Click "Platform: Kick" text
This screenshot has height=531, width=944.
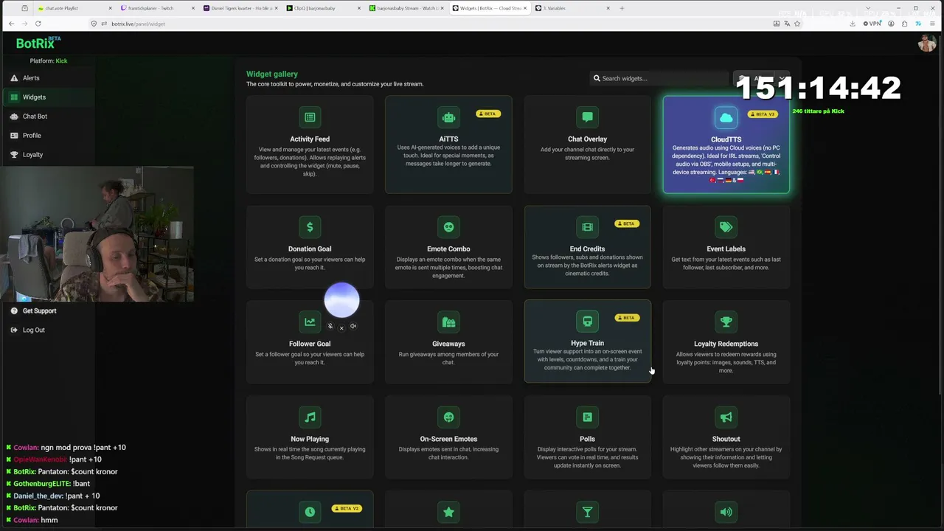click(49, 60)
